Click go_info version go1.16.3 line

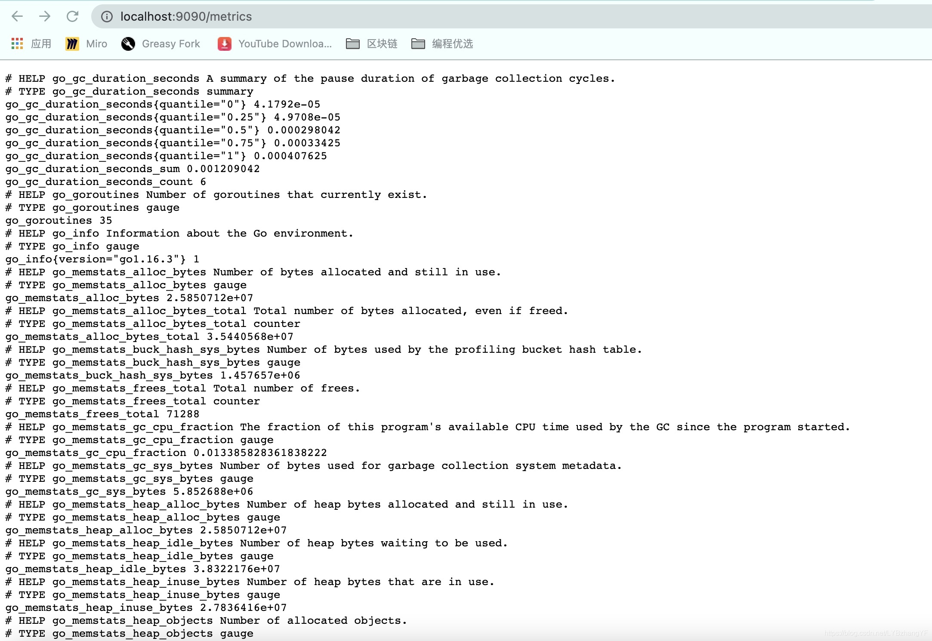102,259
